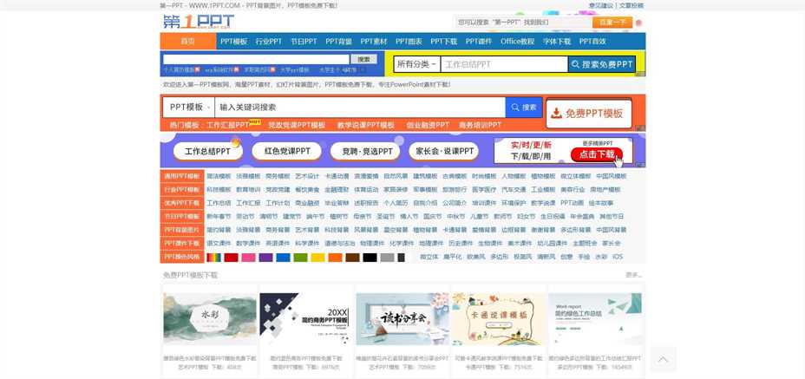805x379 pixels.
Task: Open the 红色党课PPT pill link
Action: (x=286, y=151)
